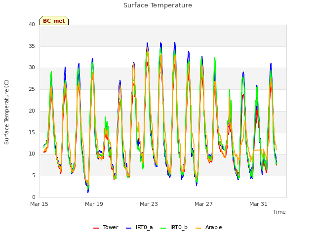Click the BC_met label box
Viewport: 316px width, 237px height.
point(54,21)
